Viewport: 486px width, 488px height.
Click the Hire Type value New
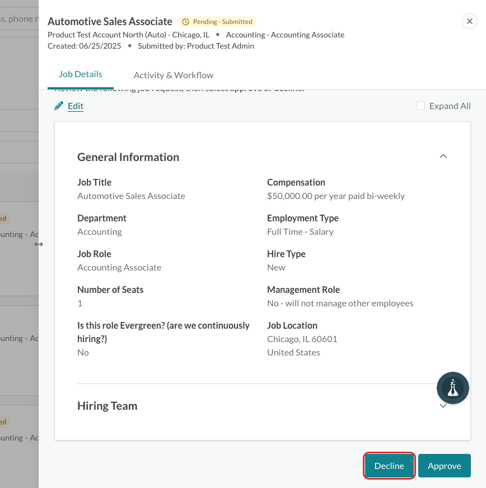[276, 268]
